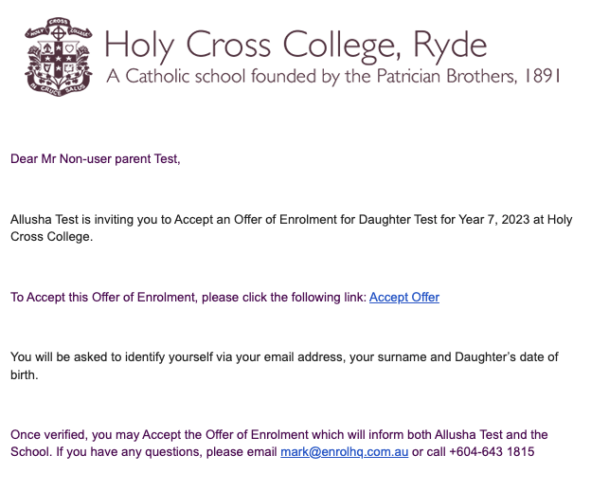The image size is (591, 492).
Task: Click the word "birth." ending the identification paragraph
Action: tap(26, 374)
